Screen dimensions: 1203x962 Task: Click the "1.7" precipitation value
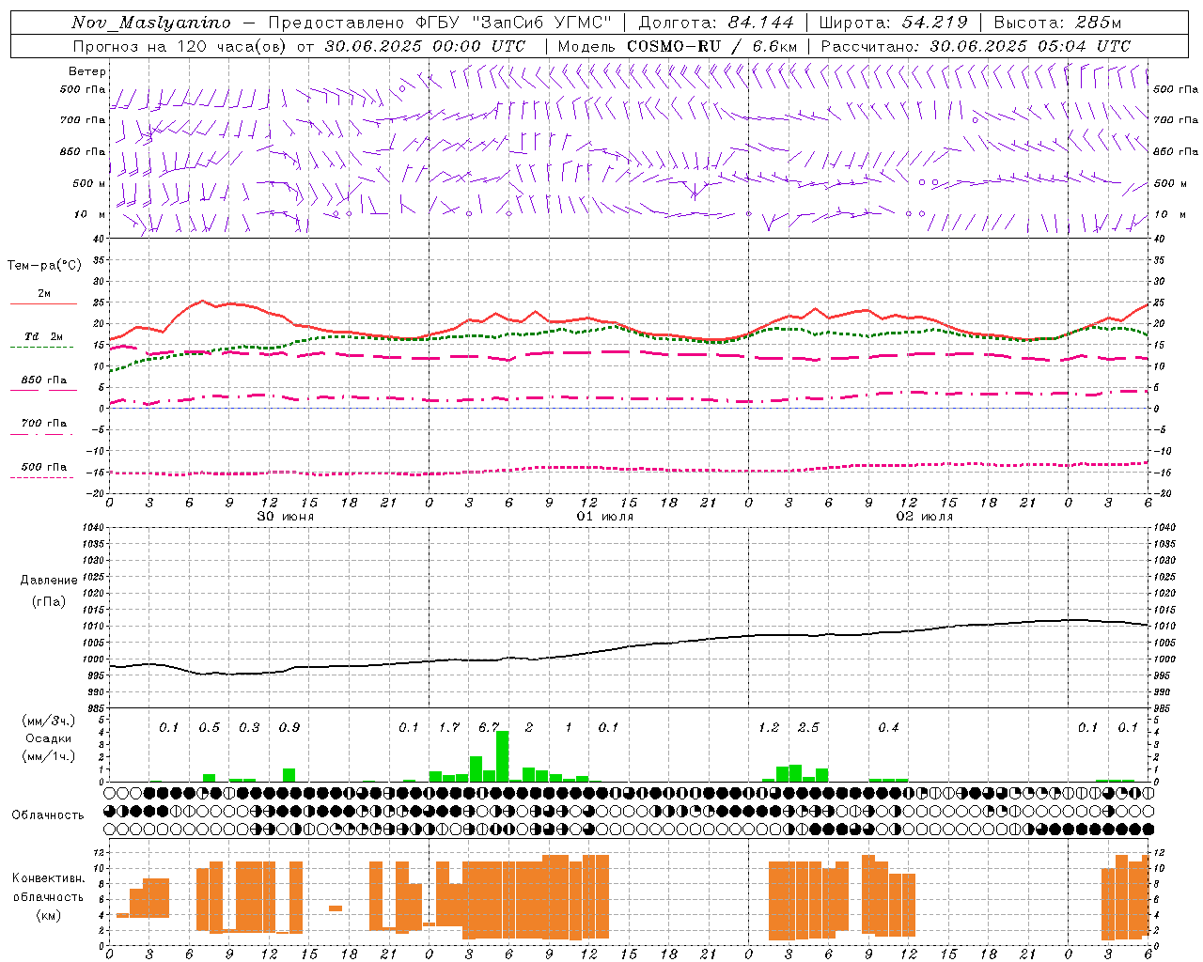click(449, 728)
